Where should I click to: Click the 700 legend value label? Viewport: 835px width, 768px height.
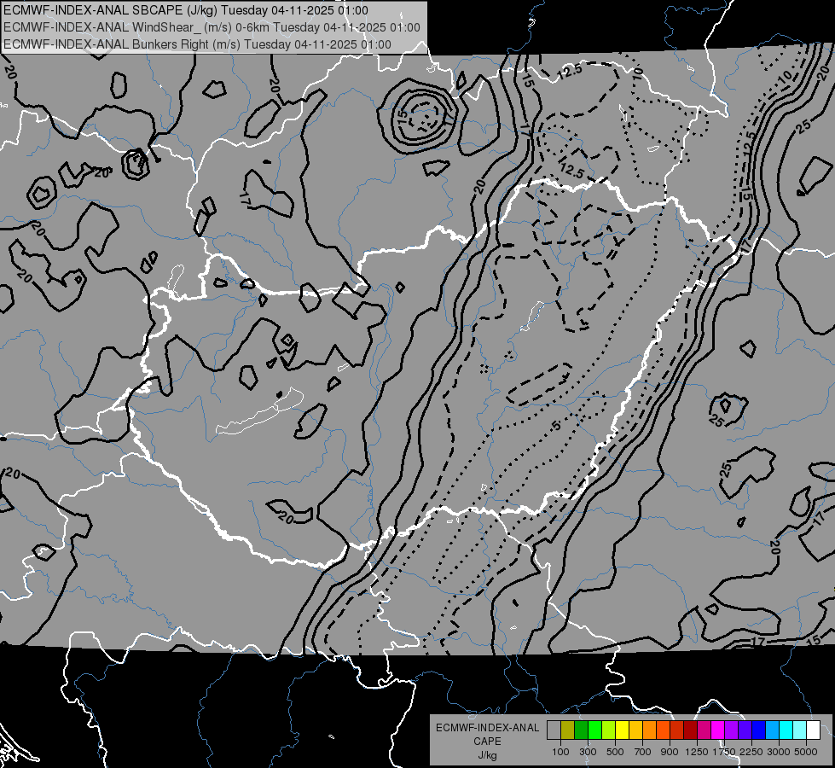643,752
